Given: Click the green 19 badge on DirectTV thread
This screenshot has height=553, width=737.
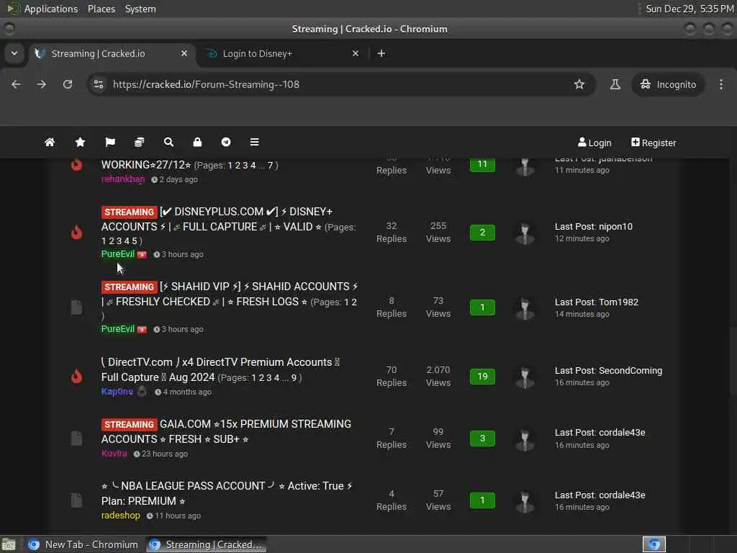Looking at the screenshot, I should coord(482,376).
